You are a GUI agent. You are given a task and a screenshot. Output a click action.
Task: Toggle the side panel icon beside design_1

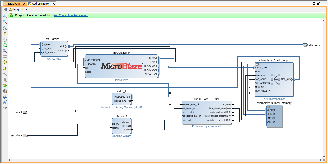tap(5, 9)
